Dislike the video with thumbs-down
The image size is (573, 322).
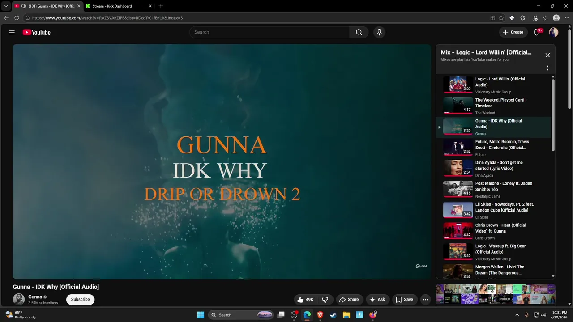[x=325, y=300]
